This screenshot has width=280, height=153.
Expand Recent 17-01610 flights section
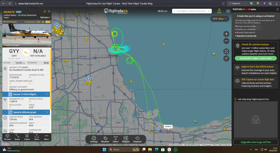coord(26,94)
